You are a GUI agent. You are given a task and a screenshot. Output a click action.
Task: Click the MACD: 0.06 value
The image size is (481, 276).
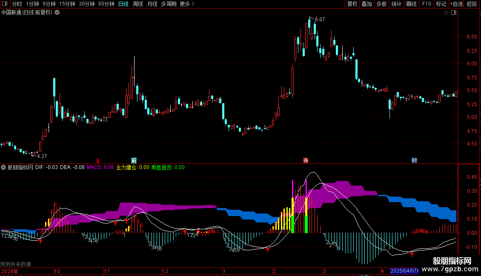[100, 167]
